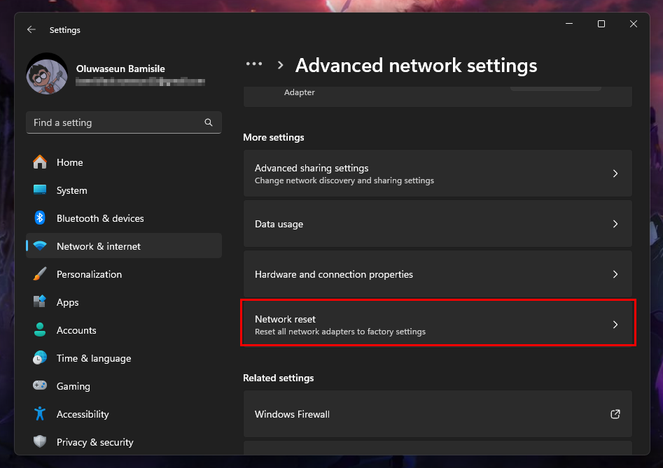The image size is (663, 468).
Task: Click the user profile avatar picture
Action: point(47,74)
